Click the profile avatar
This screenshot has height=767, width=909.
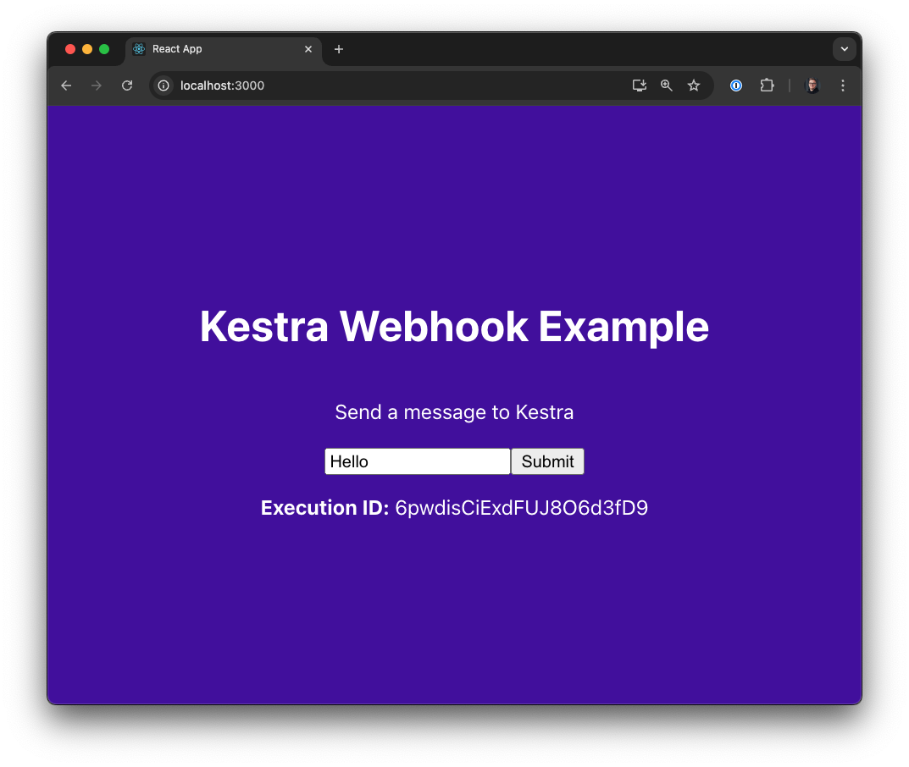click(x=812, y=86)
